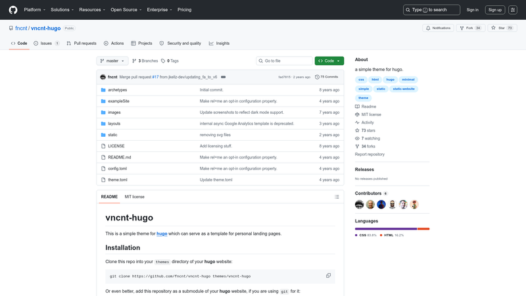Star the vncnt-hugo repository
The width and height of the screenshot is (526, 296).
pyautogui.click(x=502, y=28)
